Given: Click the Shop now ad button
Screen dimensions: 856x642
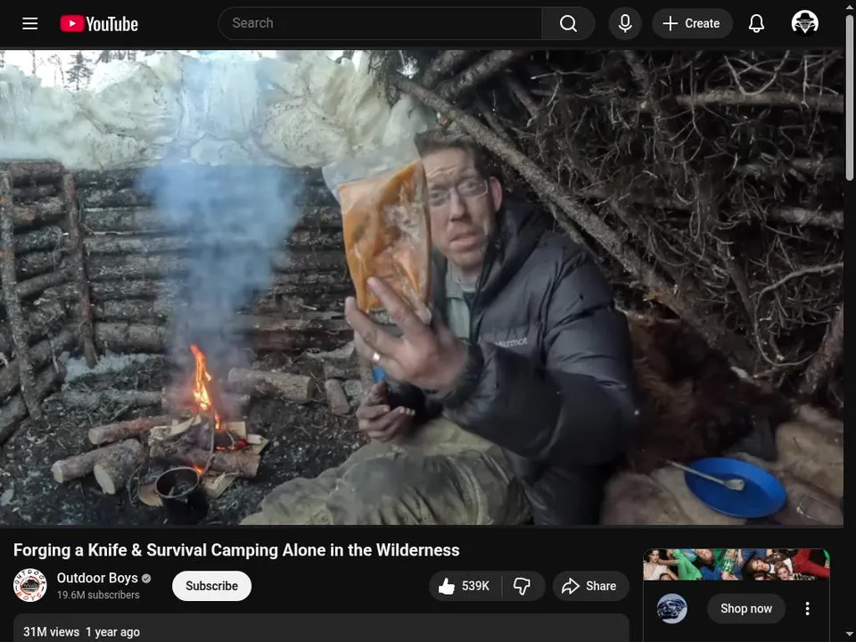Looking at the screenshot, I should click(x=746, y=608).
